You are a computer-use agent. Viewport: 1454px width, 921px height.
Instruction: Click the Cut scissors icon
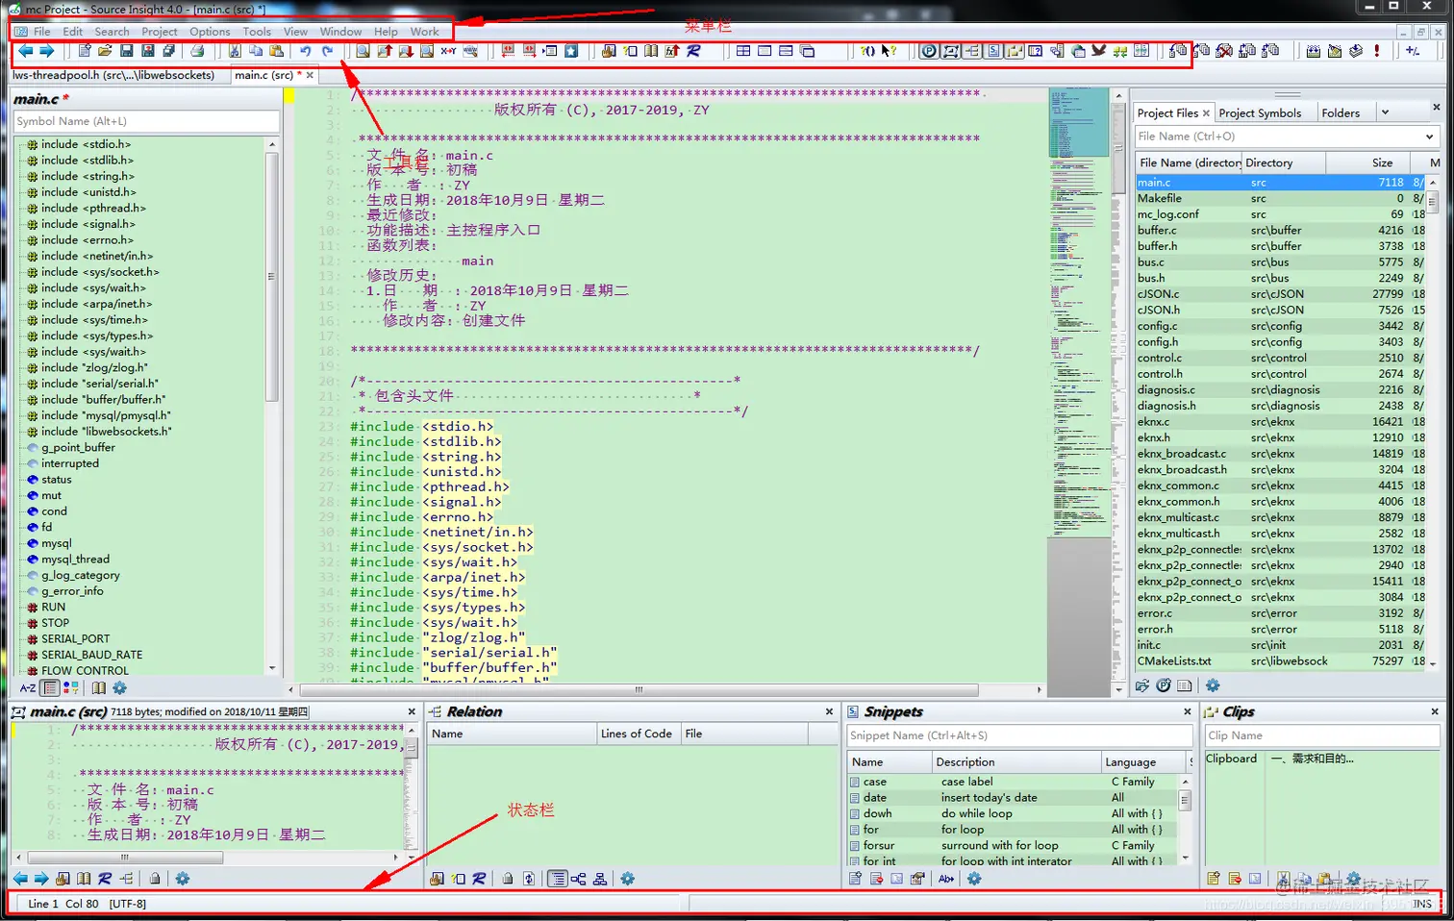pyautogui.click(x=234, y=51)
